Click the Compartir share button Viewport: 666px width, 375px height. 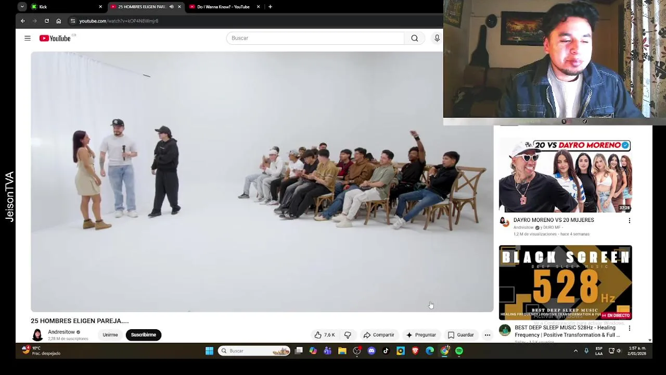click(x=379, y=335)
